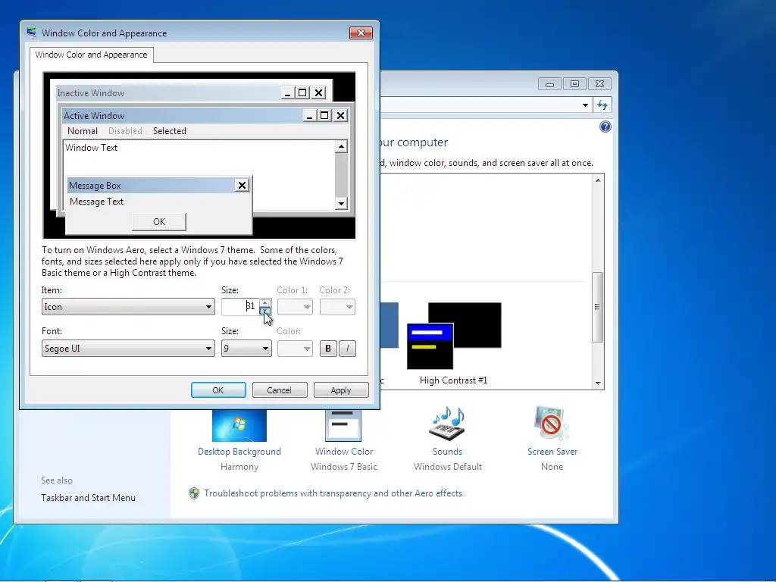776x582 pixels.
Task: Toggle italic font button
Action: tap(347, 349)
